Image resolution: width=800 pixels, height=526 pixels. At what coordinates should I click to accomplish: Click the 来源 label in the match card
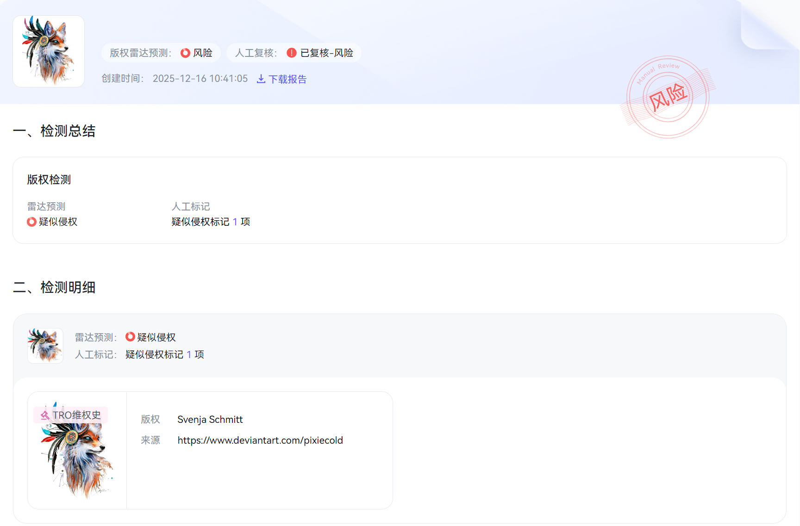[x=150, y=440]
